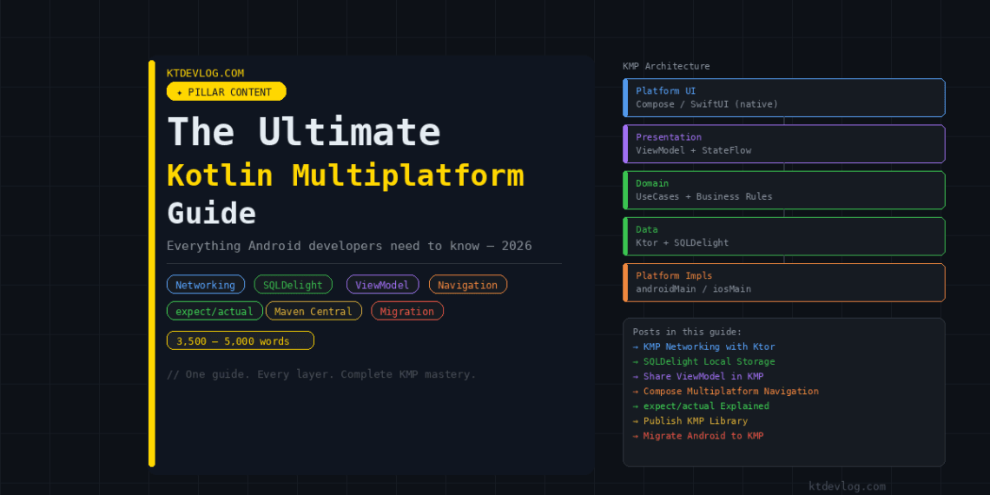Click 'androidMain / iosMain' text
The height and width of the screenshot is (495, 990).
click(x=693, y=289)
